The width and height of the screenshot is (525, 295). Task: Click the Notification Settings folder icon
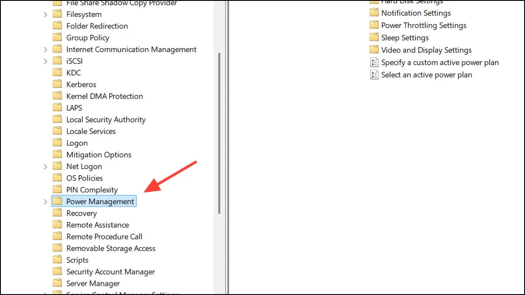(374, 13)
